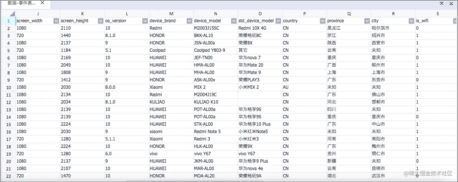This screenshot has height=182, width=458.
Task: Select the cell HLK-AL00
Action: tap(216, 146)
